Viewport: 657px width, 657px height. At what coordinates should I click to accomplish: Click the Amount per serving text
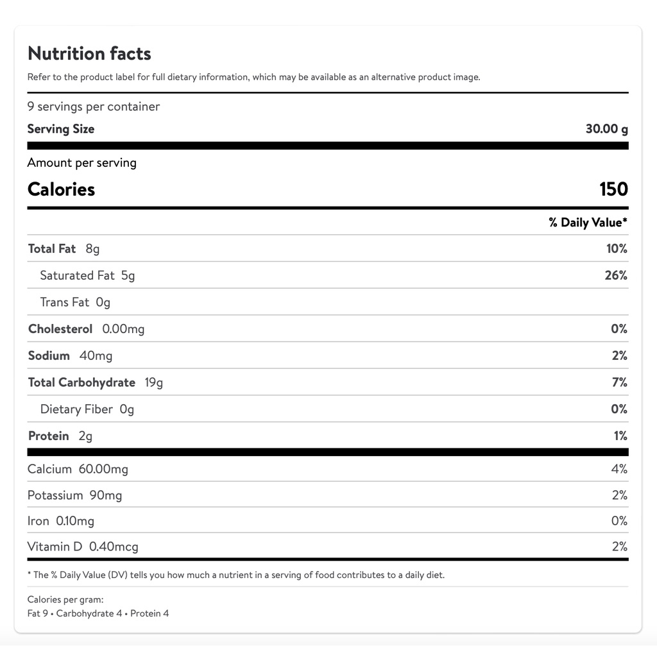[x=82, y=163]
